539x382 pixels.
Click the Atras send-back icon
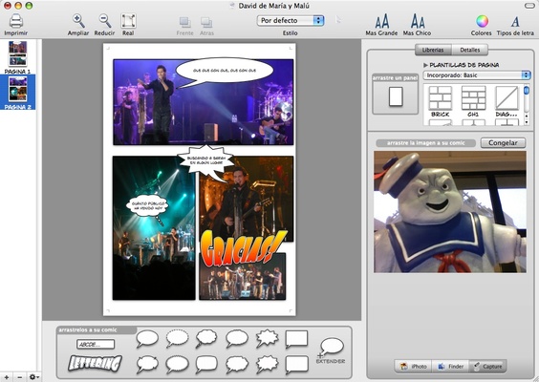click(206, 23)
